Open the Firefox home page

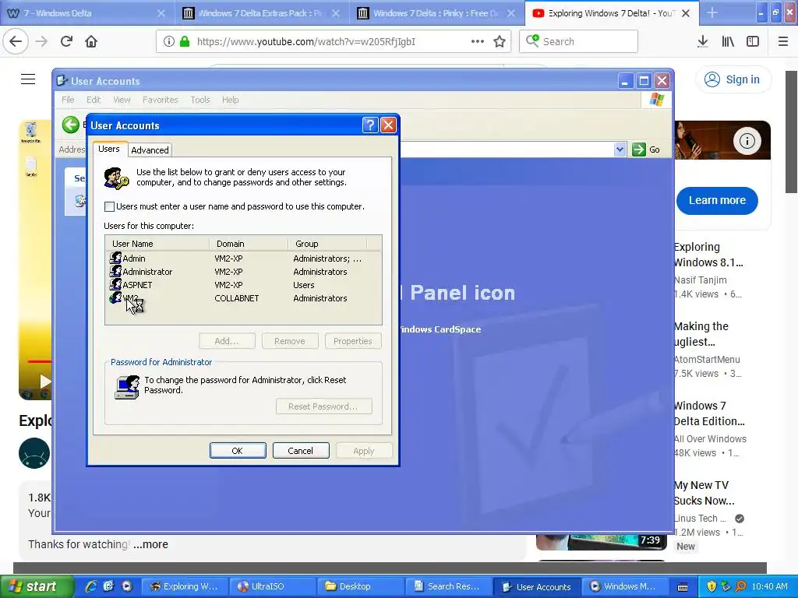(x=91, y=41)
